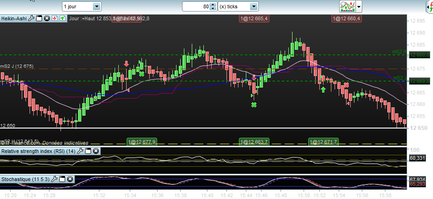Maximize the RSI panel window icon

click(88, 151)
